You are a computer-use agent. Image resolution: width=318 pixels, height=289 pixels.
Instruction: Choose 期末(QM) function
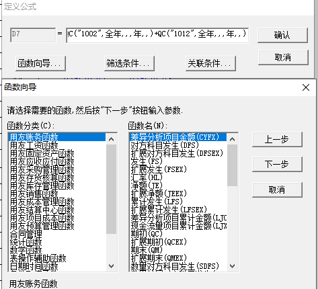(147, 250)
